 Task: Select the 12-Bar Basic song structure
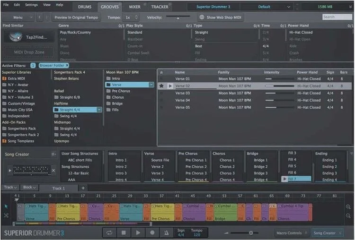[79, 173]
